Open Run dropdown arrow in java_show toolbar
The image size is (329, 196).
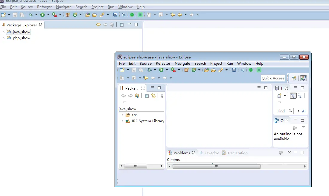point(167,70)
